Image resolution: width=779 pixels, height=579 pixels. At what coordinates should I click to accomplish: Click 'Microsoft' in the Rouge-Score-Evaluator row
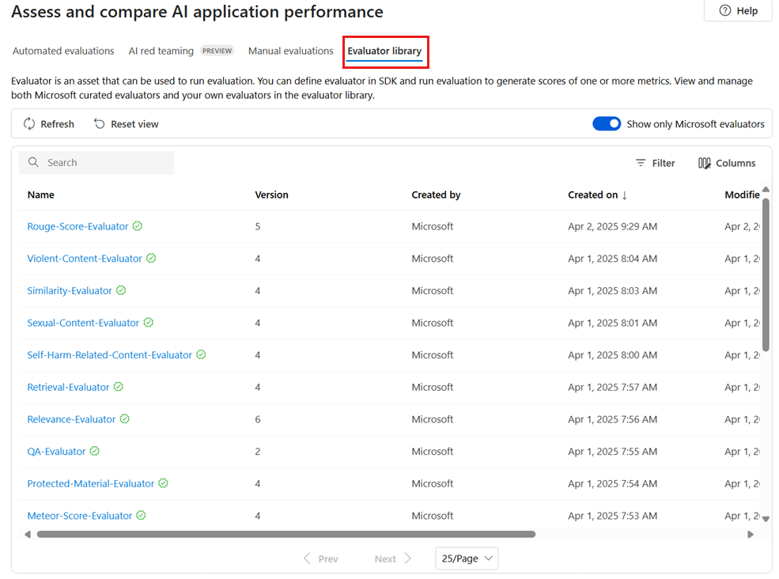click(433, 226)
